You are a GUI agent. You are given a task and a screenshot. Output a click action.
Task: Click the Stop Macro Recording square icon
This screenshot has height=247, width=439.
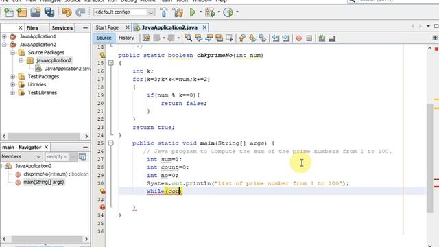pos(309,38)
